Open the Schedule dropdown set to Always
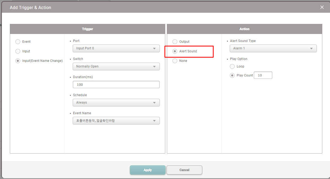Screen dimensions: 330x179 pos(116,103)
